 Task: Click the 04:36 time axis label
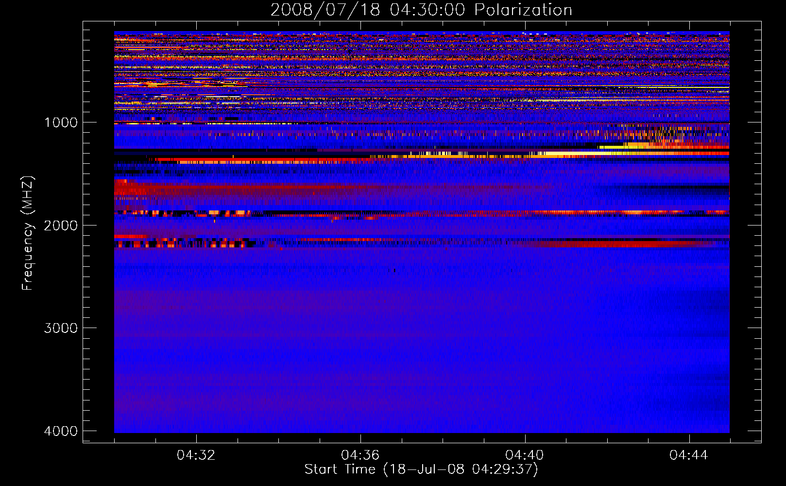[360, 455]
